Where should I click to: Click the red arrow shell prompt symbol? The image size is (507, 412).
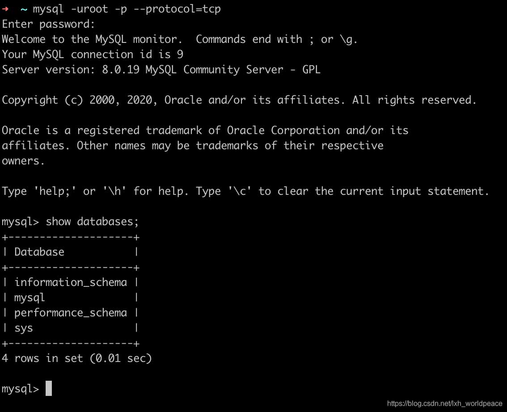point(5,9)
